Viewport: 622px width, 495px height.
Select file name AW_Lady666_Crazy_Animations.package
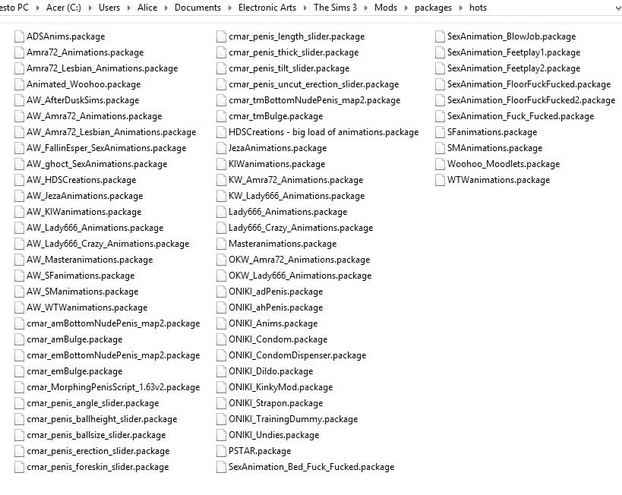tap(108, 244)
